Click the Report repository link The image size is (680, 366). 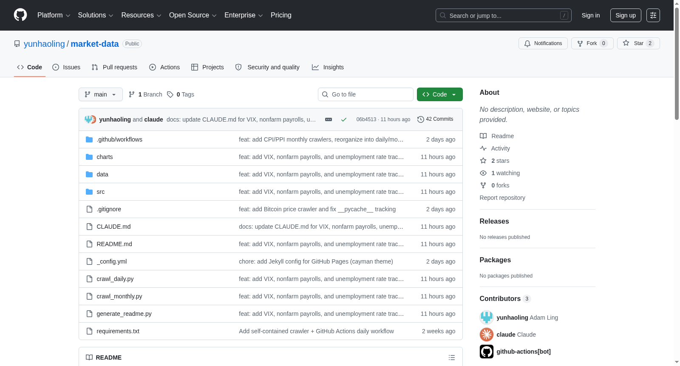[x=502, y=198]
